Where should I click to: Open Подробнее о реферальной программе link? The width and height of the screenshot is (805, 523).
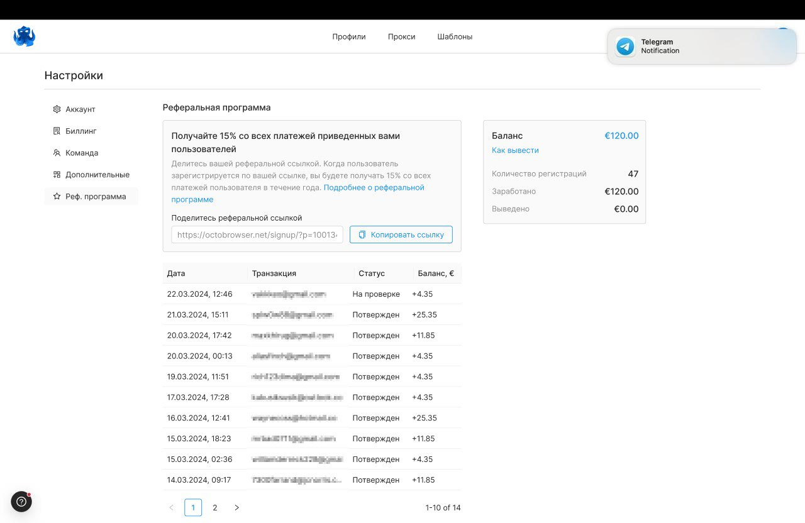click(x=374, y=187)
